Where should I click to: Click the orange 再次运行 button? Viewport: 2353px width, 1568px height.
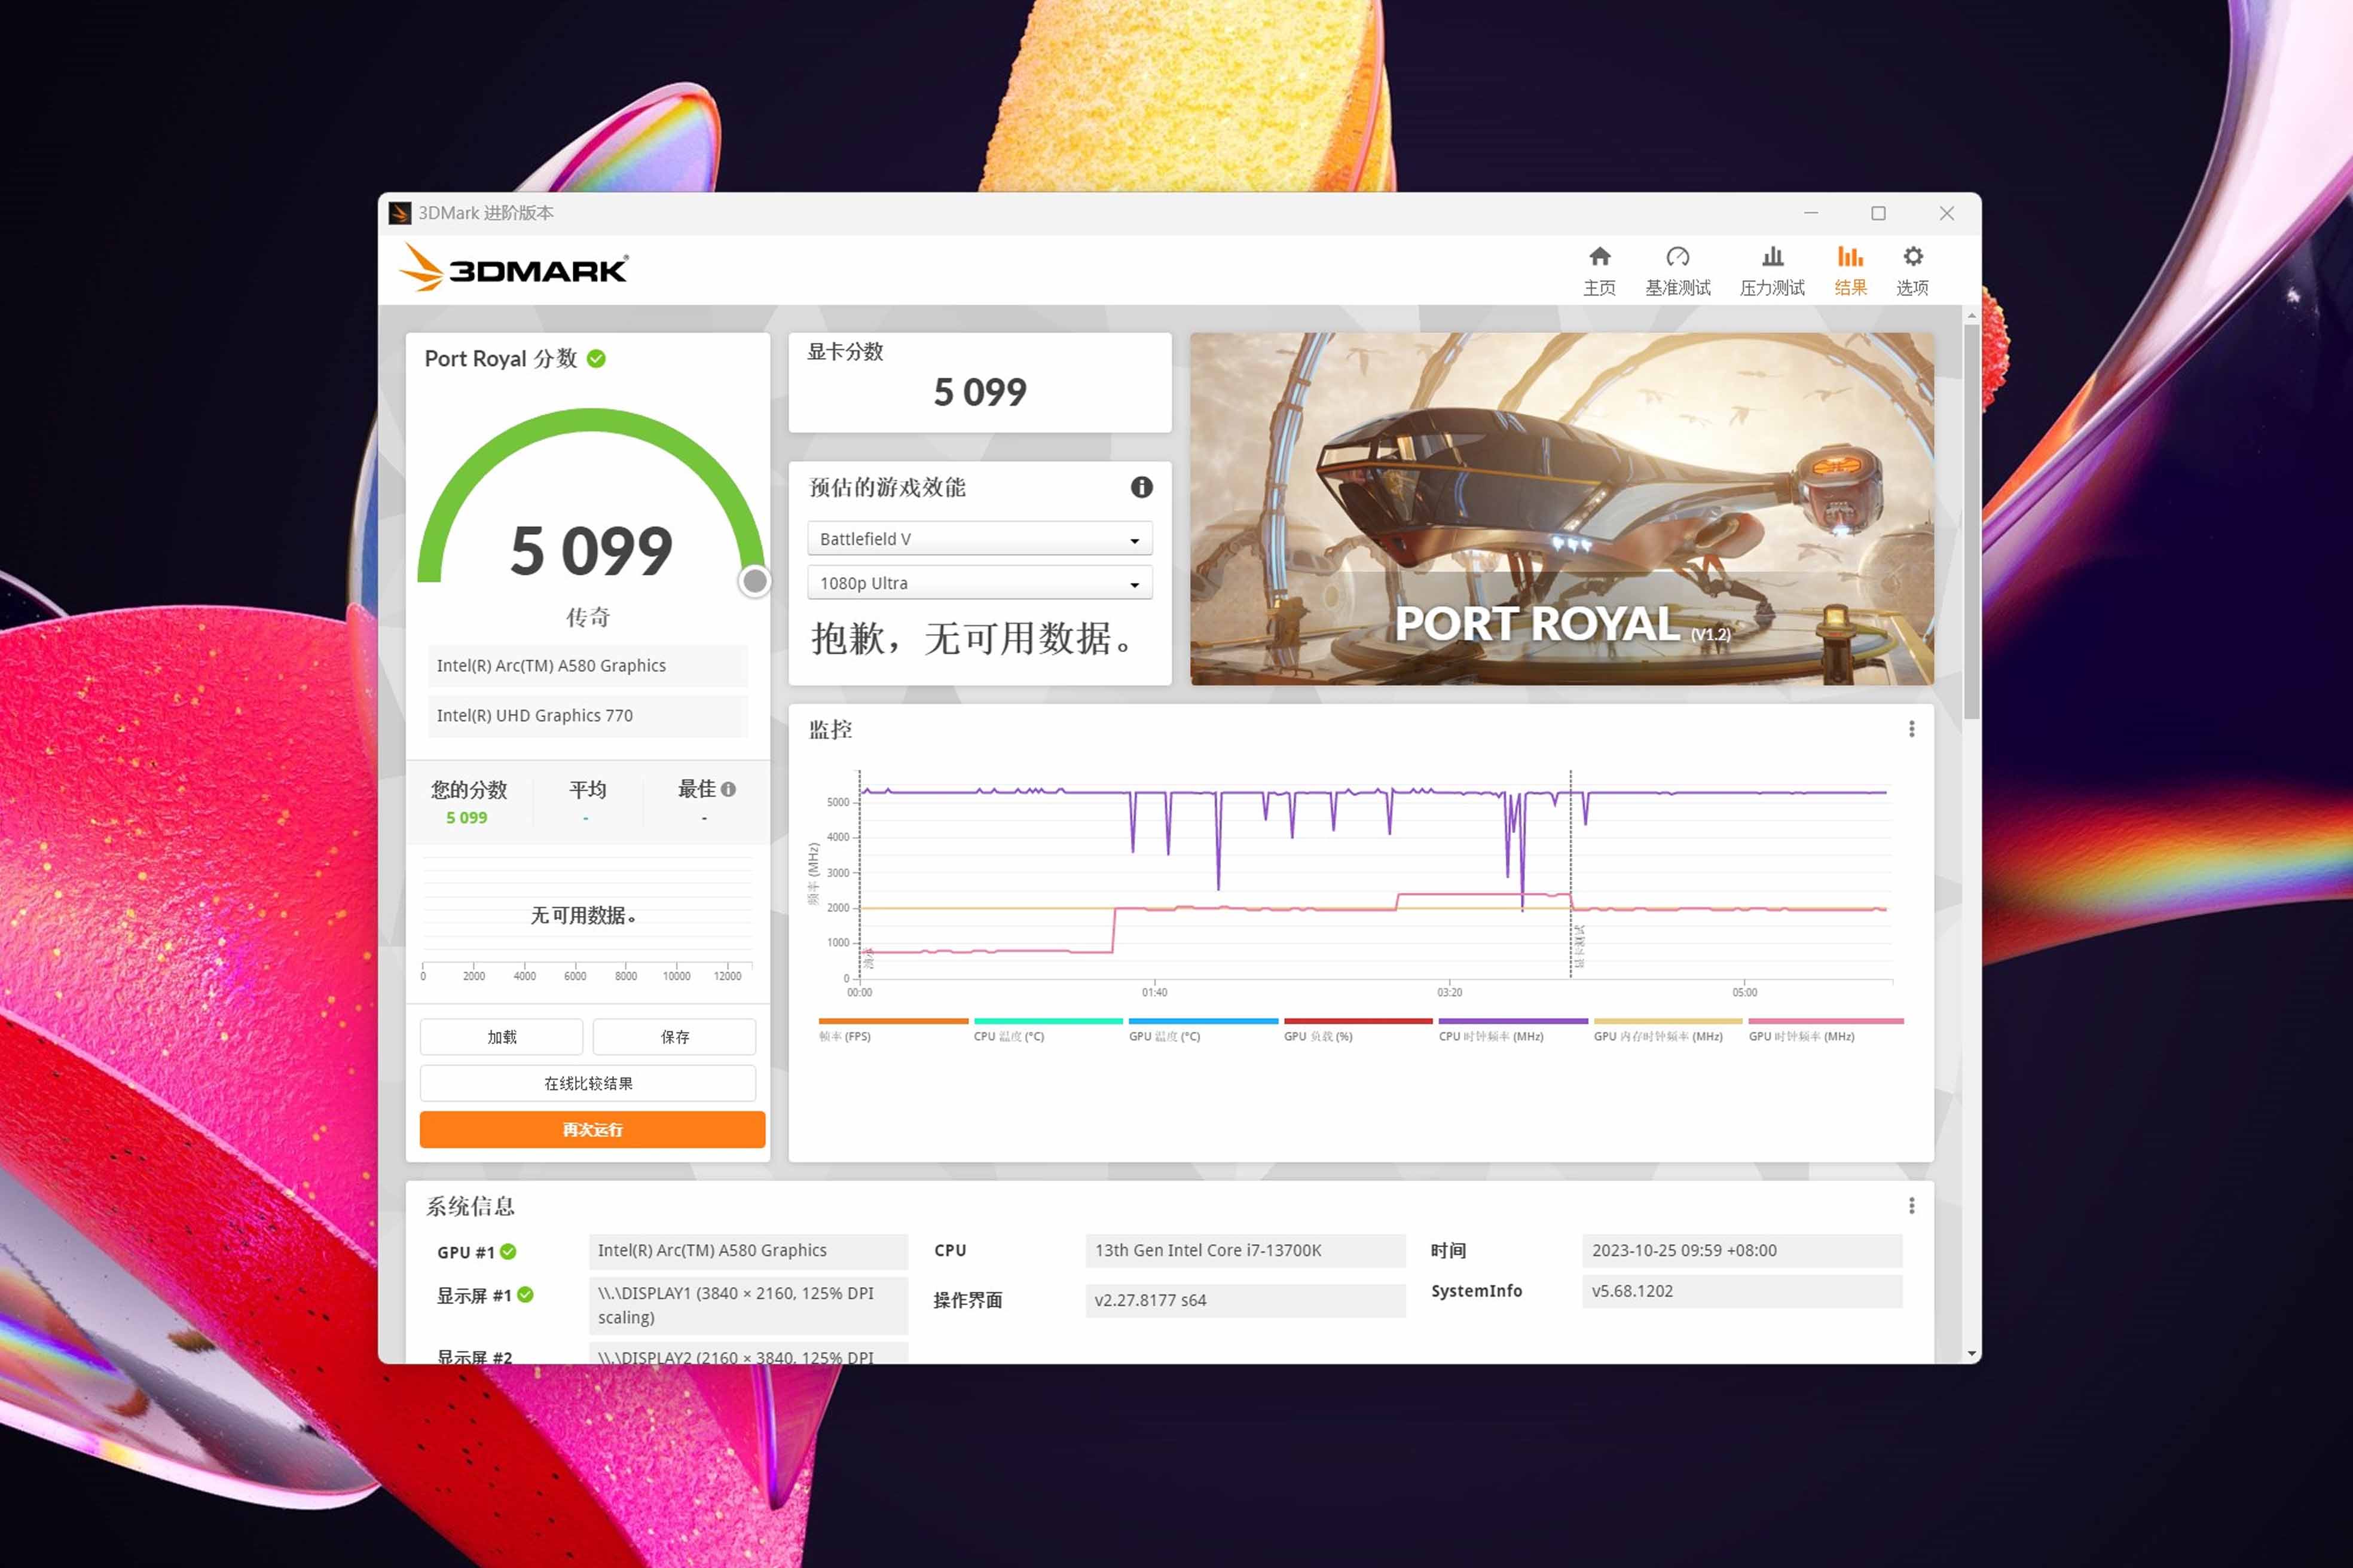(x=592, y=1129)
